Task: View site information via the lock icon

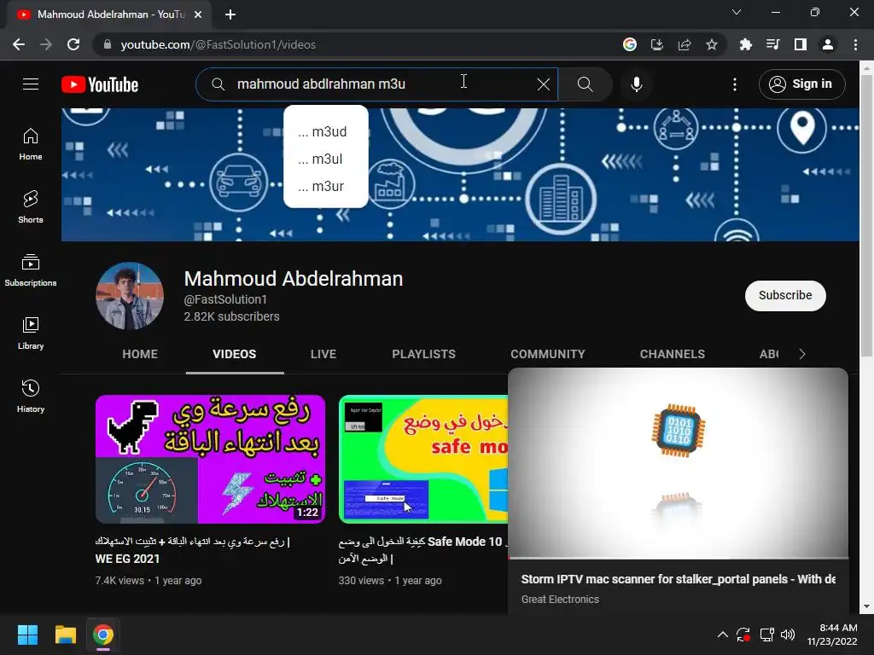Action: [108, 44]
